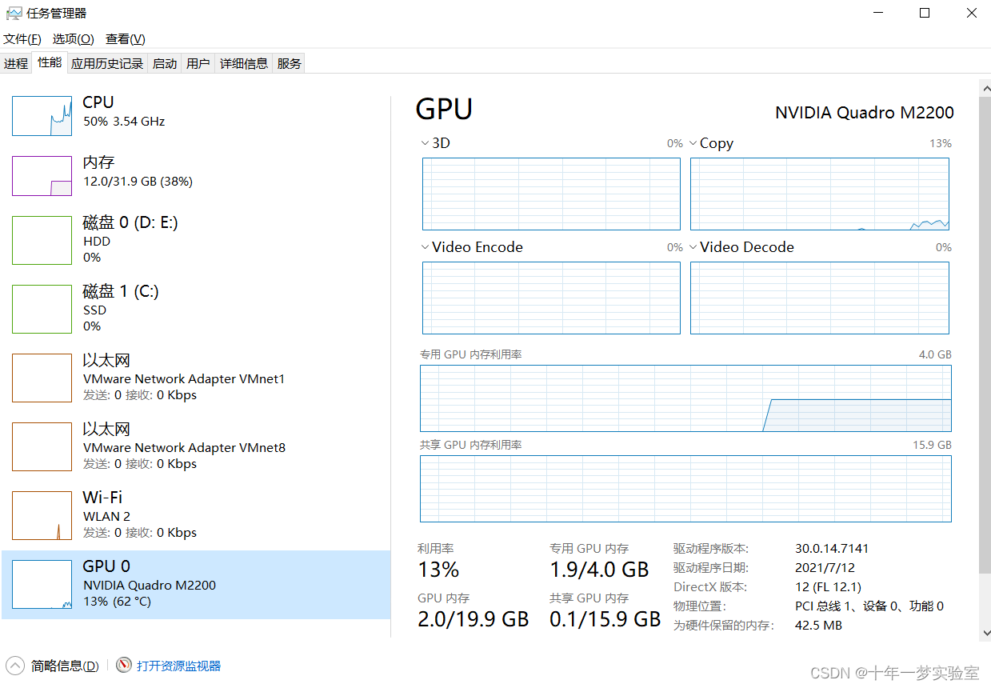Open Resource Monitor link
This screenshot has height=688, width=991.
pyautogui.click(x=178, y=666)
